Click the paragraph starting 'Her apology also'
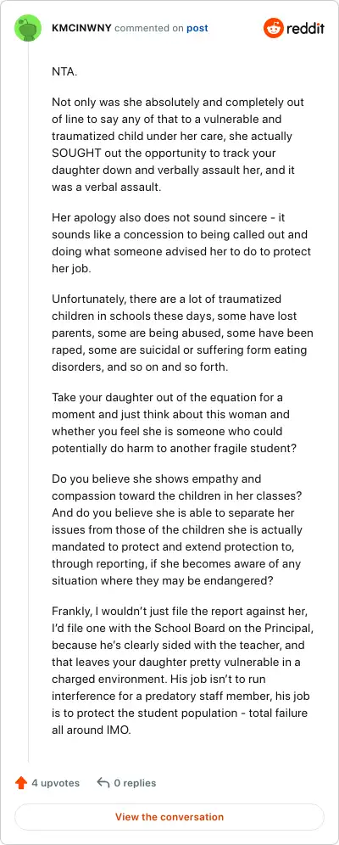 coord(182,243)
